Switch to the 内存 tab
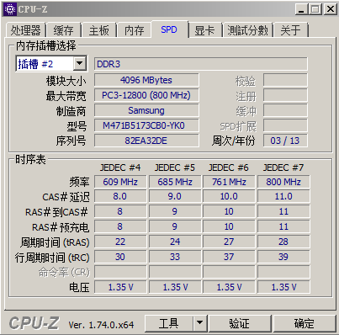This screenshot has width=339, height=335. [x=134, y=30]
